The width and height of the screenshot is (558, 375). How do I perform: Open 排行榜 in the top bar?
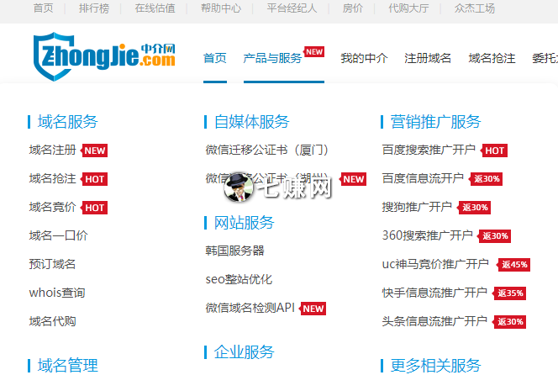point(94,8)
